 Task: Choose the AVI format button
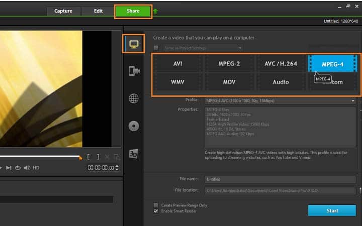(178, 64)
